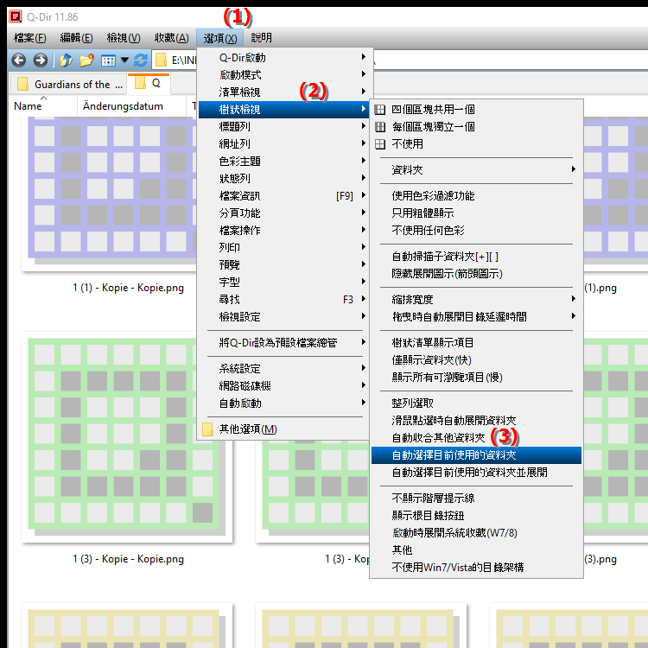Viewport: 648px width, 648px height.
Task: Open the 收藏(A) menu
Action: (x=172, y=38)
